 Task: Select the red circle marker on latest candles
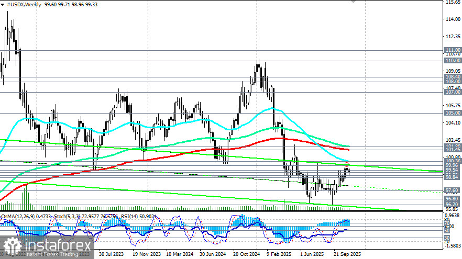[x=347, y=164]
